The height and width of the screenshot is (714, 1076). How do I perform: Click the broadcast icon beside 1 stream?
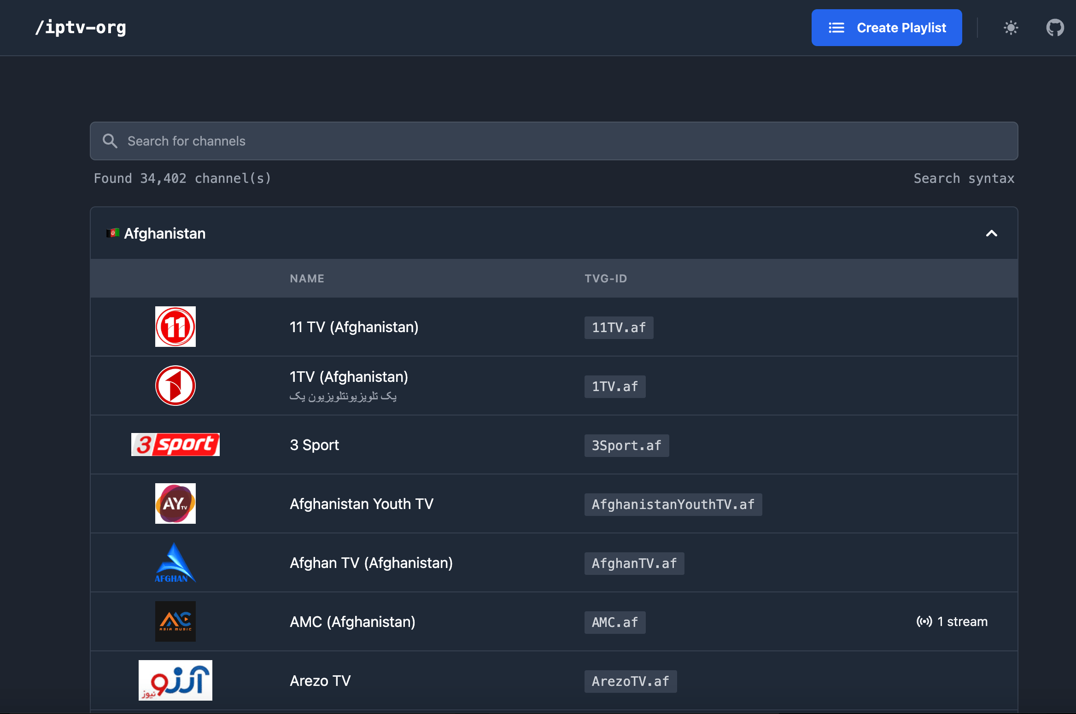(924, 622)
